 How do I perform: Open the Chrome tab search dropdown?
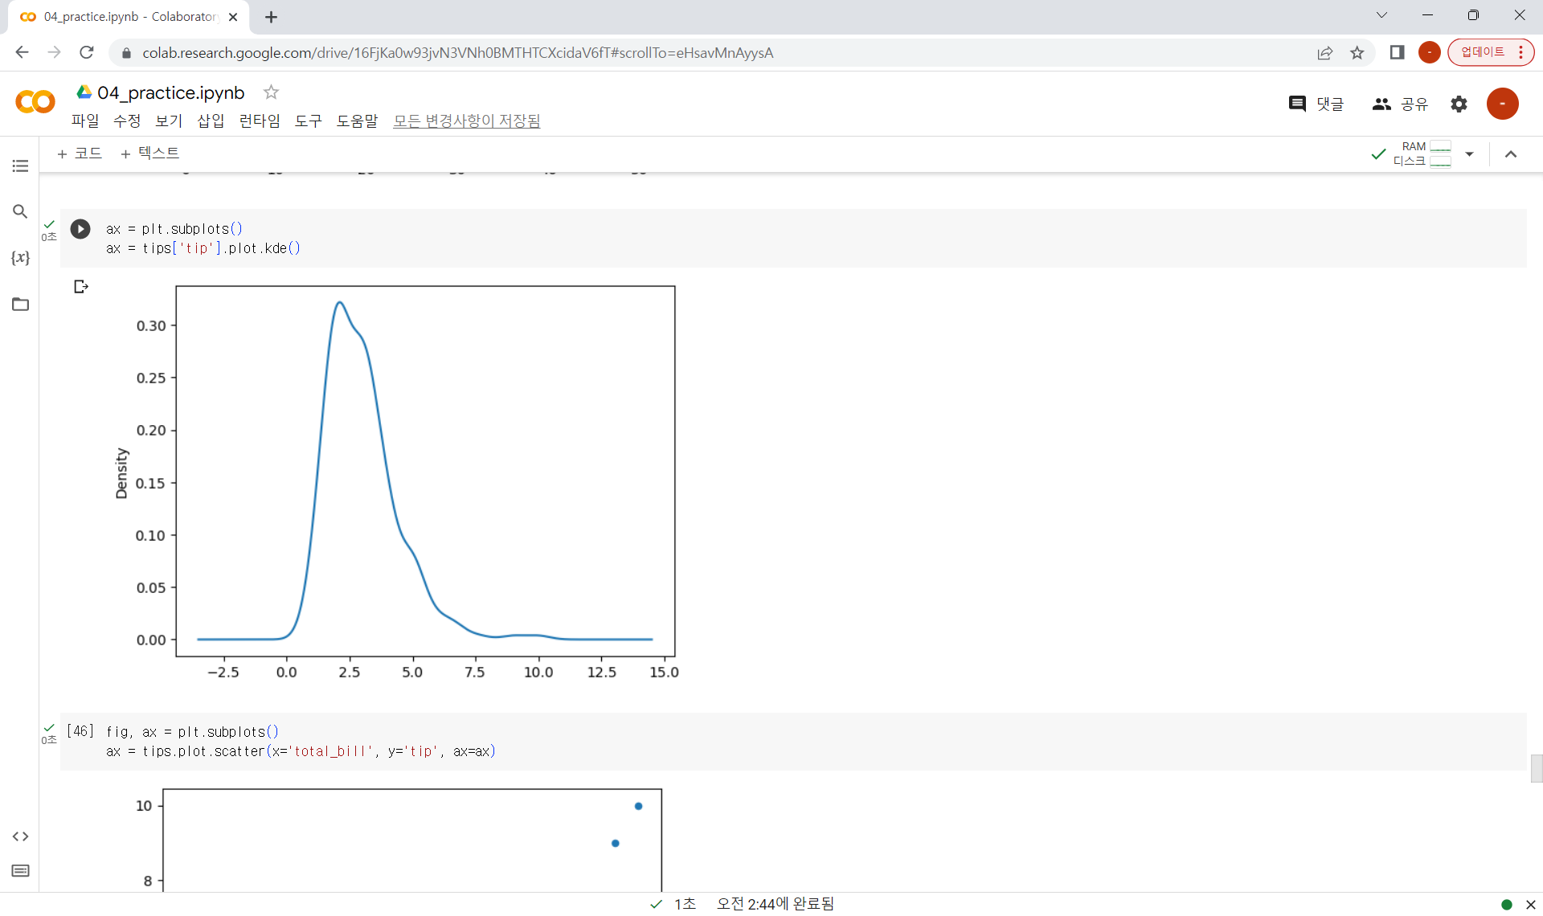point(1381,15)
